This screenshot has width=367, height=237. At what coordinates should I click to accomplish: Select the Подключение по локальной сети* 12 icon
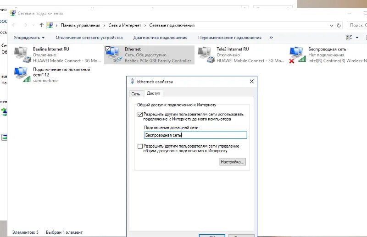[x=22, y=74]
